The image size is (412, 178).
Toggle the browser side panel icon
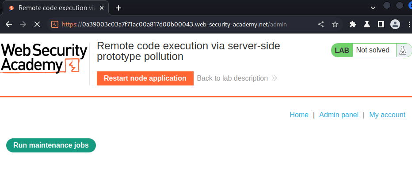click(381, 24)
